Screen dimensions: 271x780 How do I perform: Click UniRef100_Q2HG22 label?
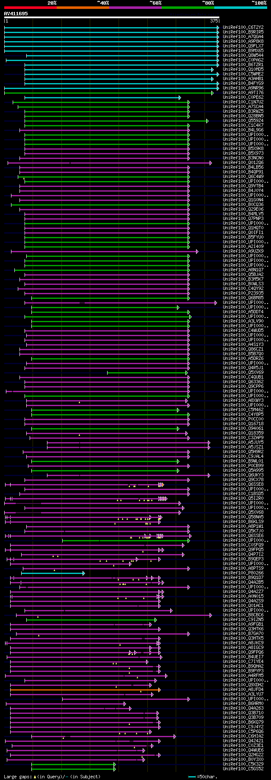point(243,755)
